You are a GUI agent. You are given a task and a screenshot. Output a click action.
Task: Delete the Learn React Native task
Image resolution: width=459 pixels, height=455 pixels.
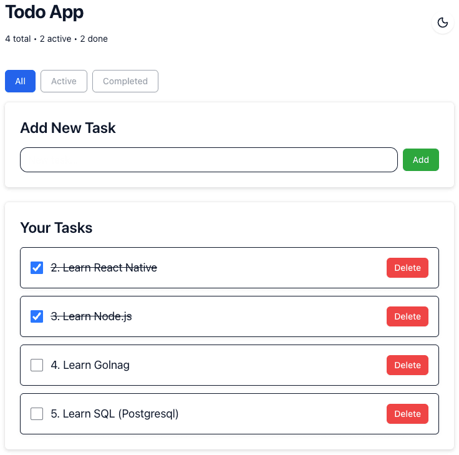(x=407, y=268)
